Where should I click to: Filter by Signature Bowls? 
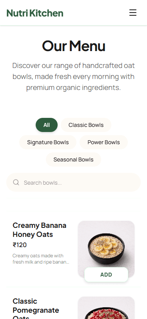pyautogui.click(x=48, y=142)
